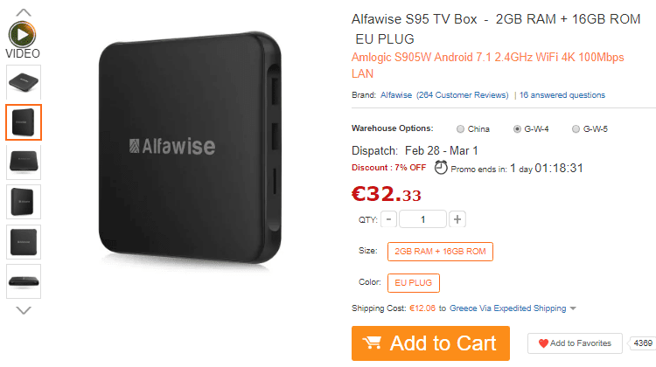Select the G-W-4 warehouse option
The width and height of the screenshot is (656, 367).
coord(517,128)
